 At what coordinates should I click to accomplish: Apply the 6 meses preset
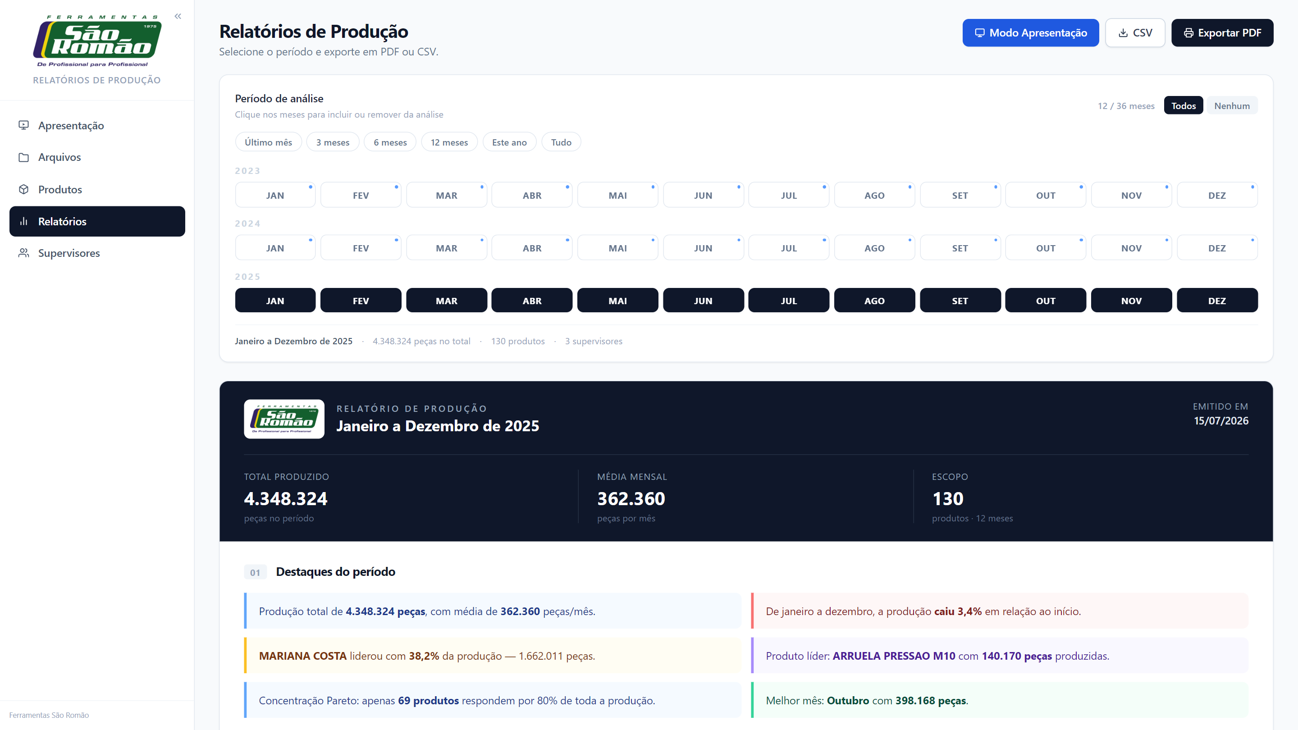point(390,142)
